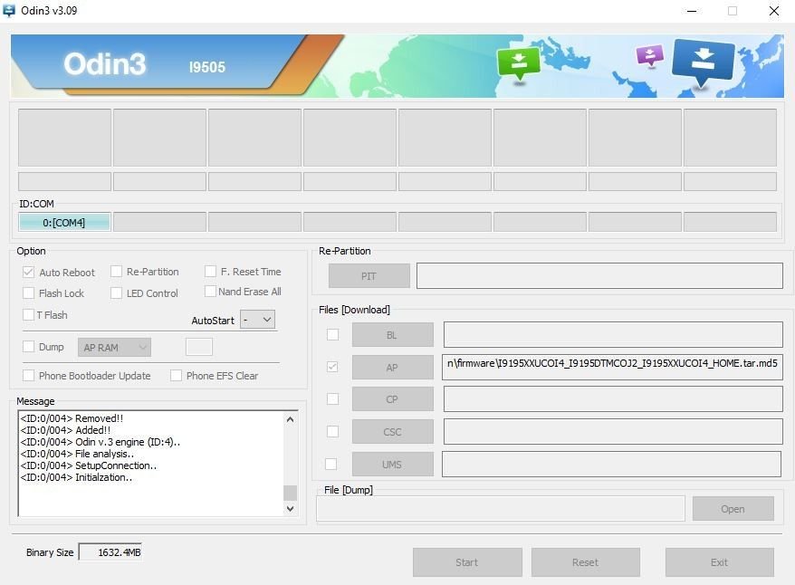Click the BL file path field

coord(613,334)
